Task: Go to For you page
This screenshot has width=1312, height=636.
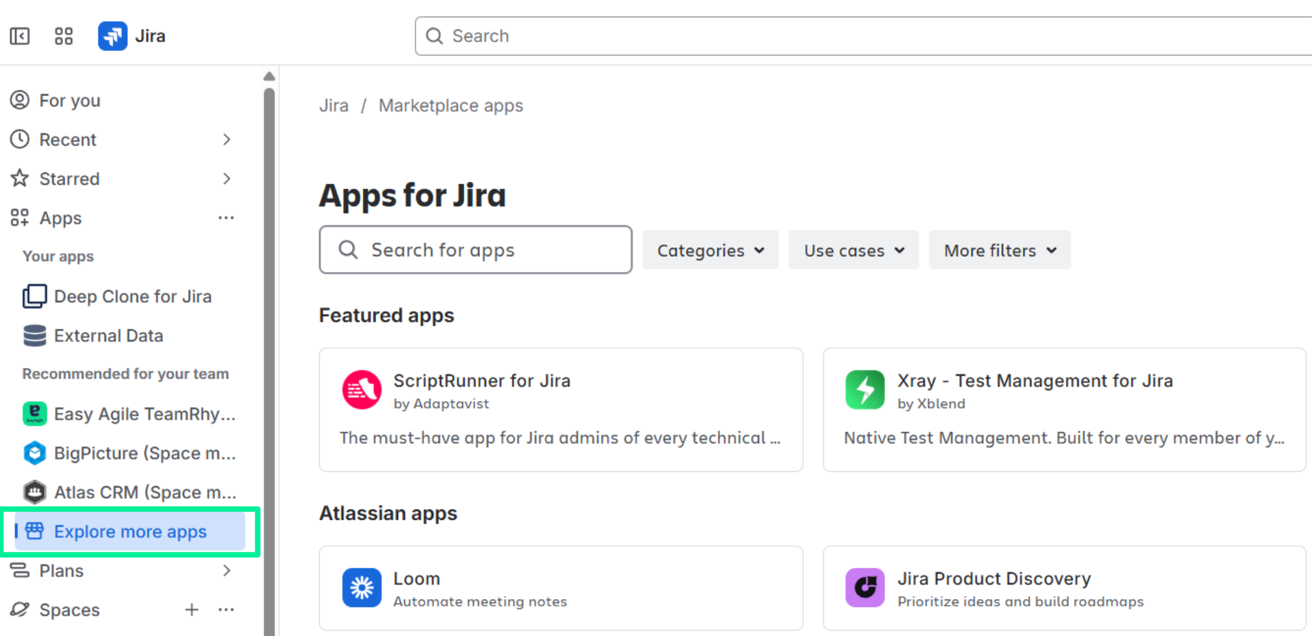Action: 69,100
